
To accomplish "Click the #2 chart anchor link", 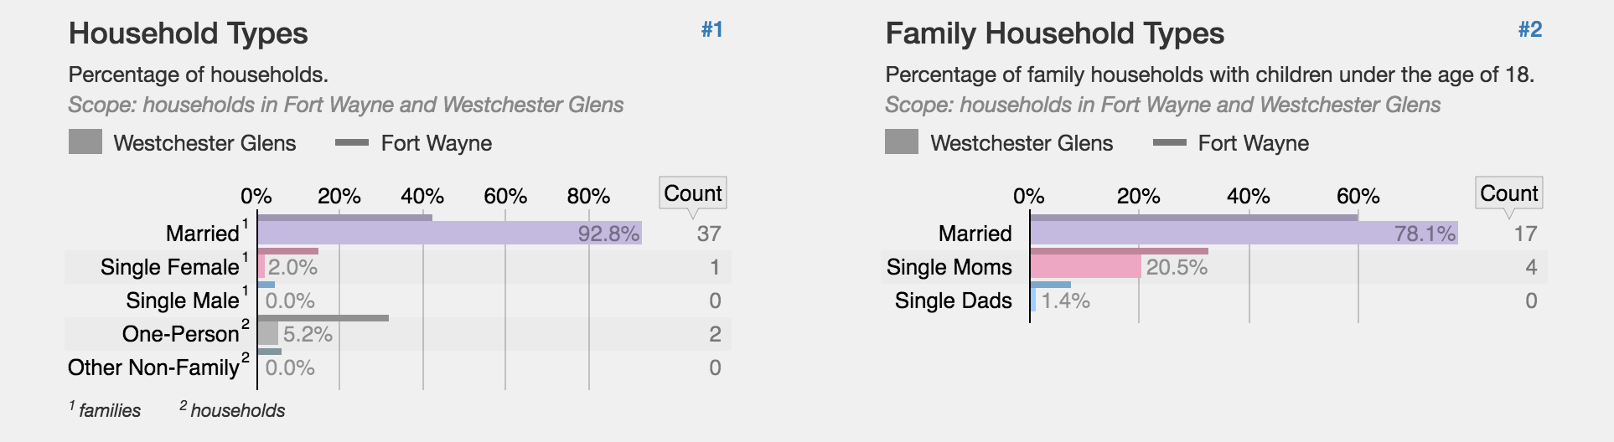I will (1529, 30).
